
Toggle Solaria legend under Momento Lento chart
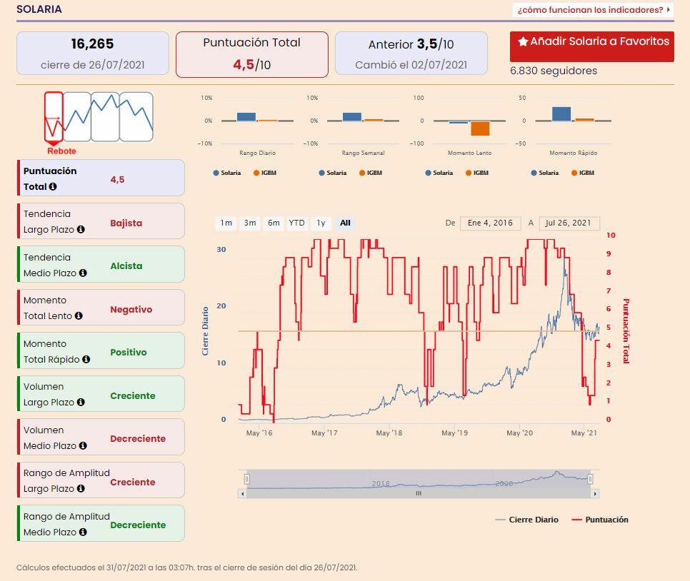pos(439,173)
